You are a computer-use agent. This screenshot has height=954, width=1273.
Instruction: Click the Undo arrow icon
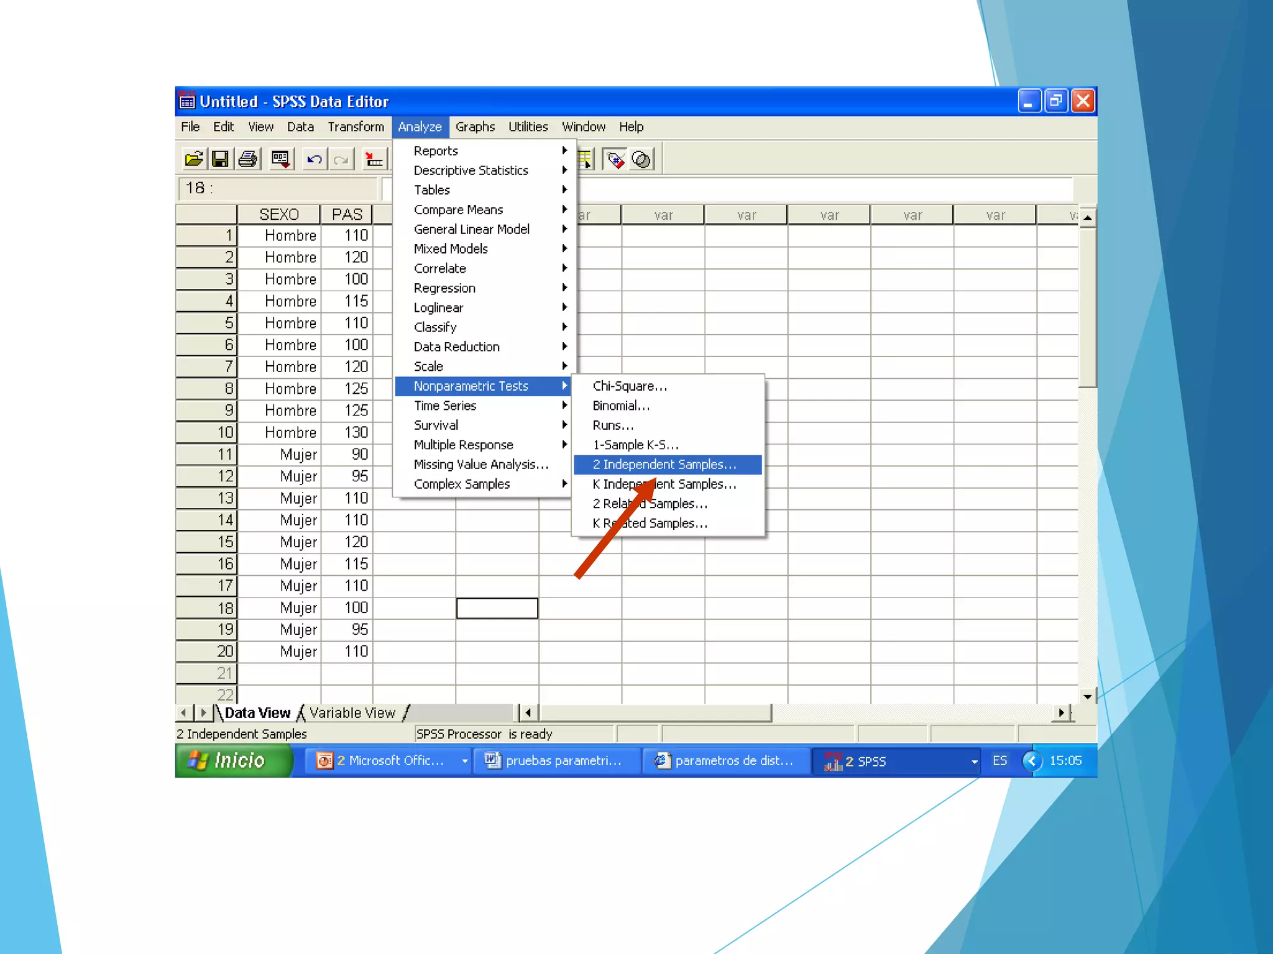click(x=314, y=160)
